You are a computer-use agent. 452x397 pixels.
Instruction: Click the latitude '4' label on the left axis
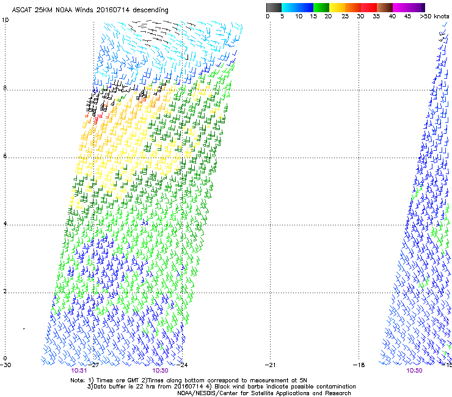click(x=5, y=224)
